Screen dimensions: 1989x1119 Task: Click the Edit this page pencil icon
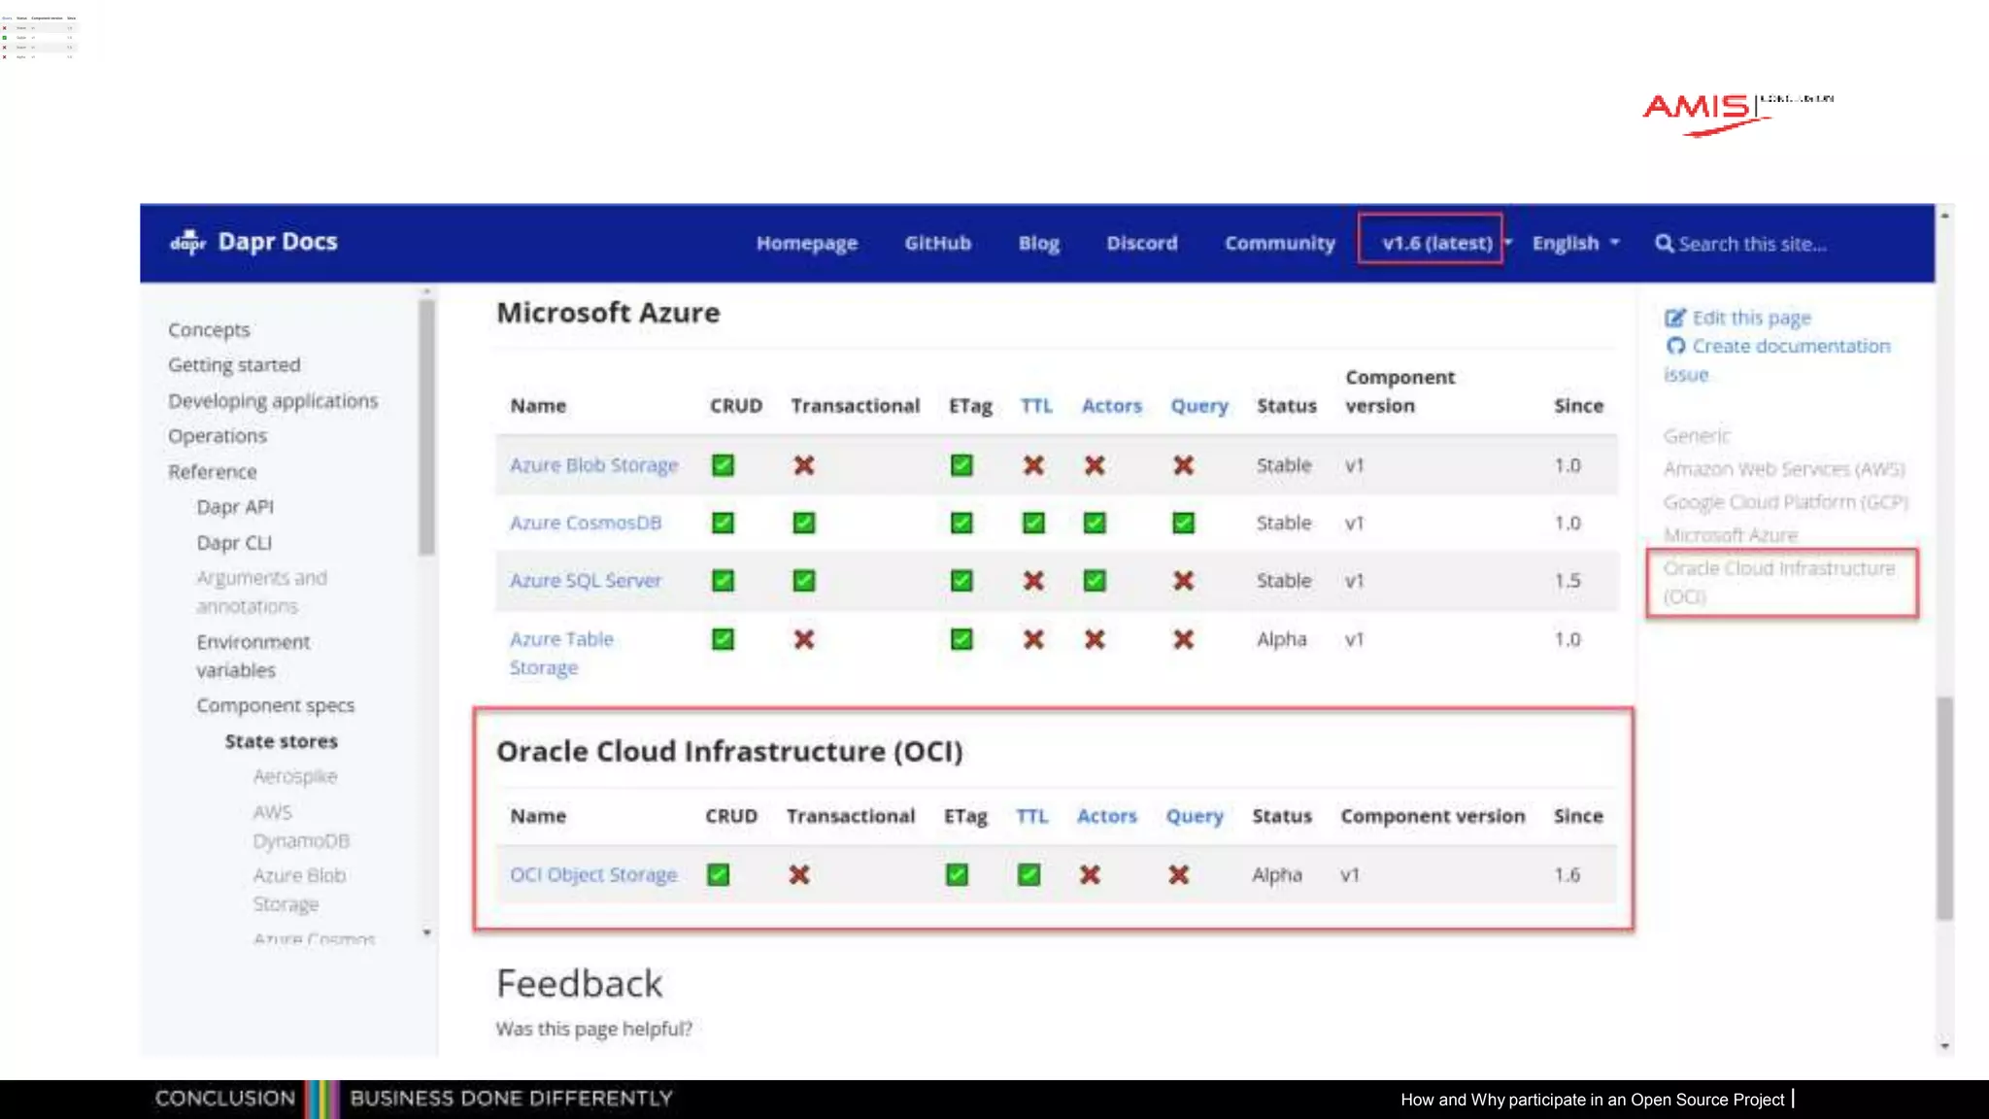click(x=1675, y=318)
